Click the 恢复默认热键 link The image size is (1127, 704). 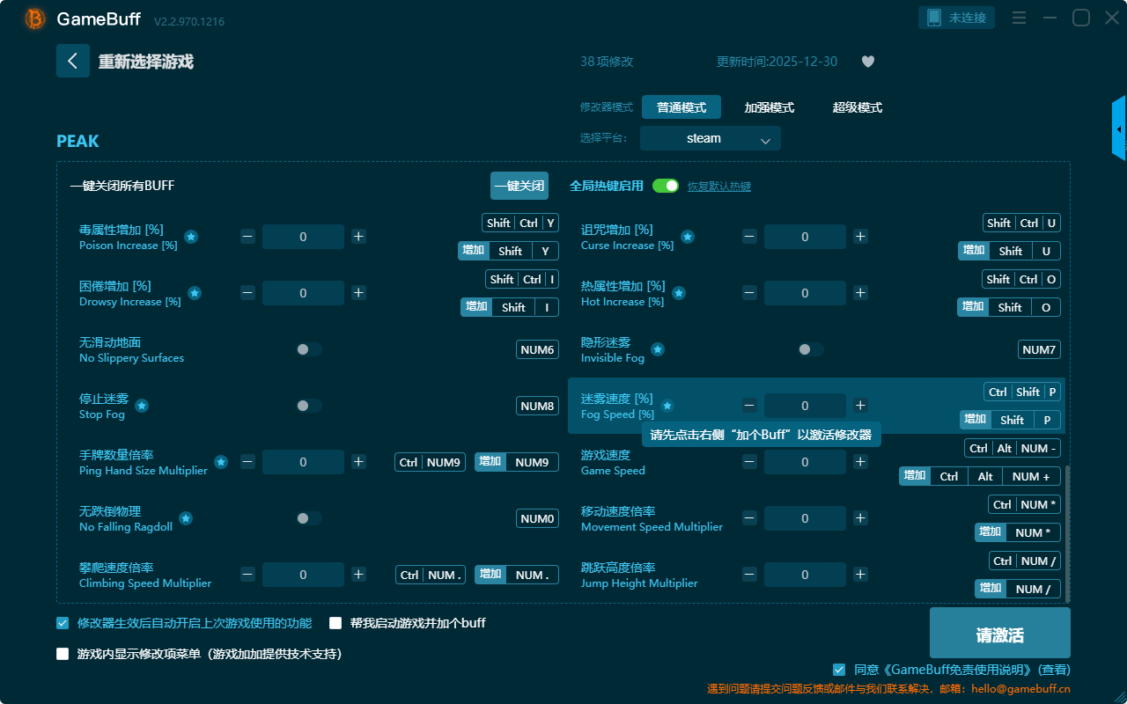point(719,187)
